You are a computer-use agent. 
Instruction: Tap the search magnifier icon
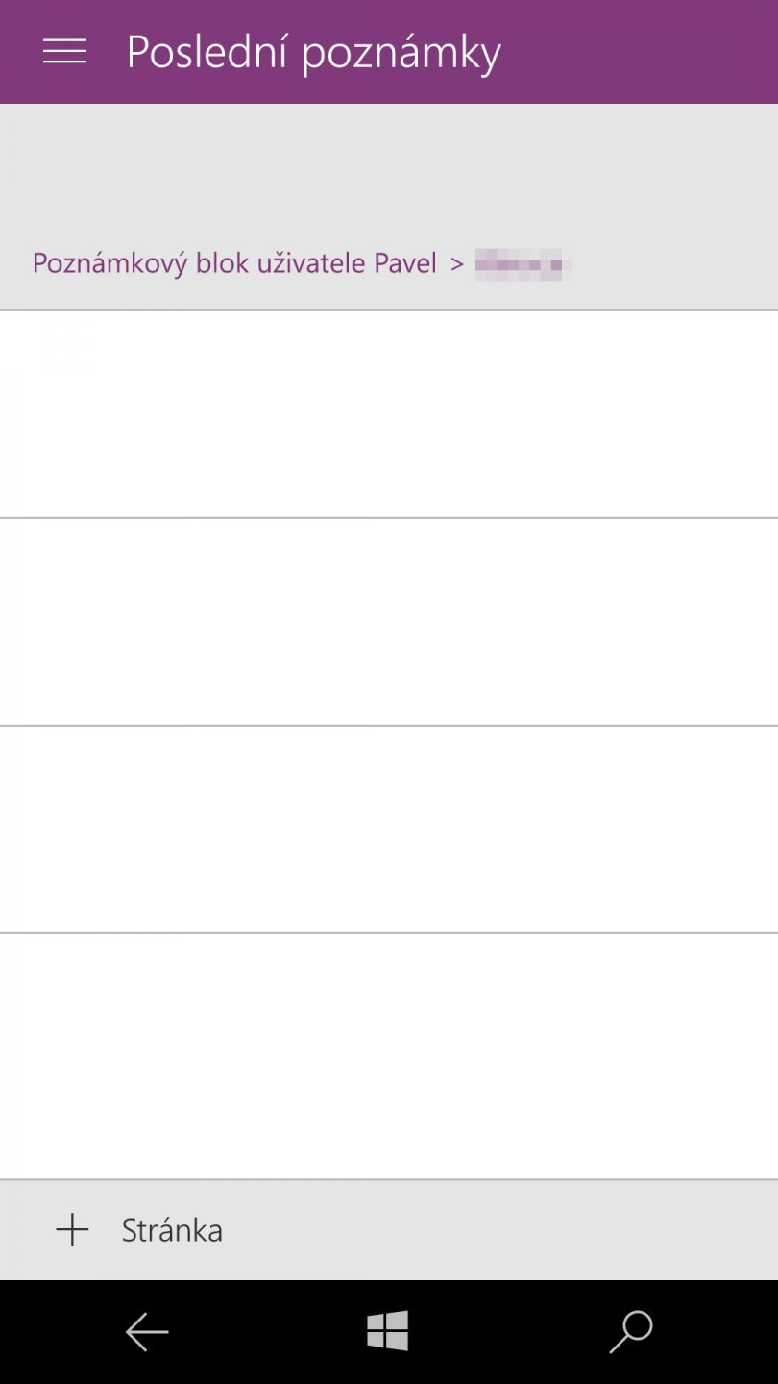pyautogui.click(x=631, y=1332)
